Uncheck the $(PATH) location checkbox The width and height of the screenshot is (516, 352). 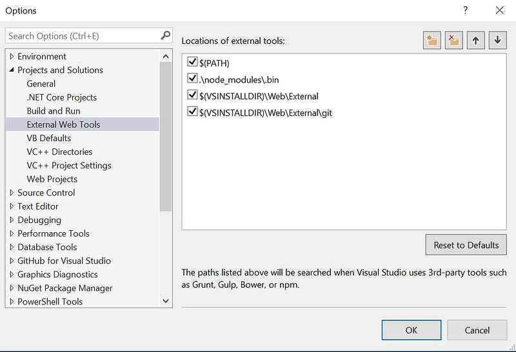(x=192, y=61)
